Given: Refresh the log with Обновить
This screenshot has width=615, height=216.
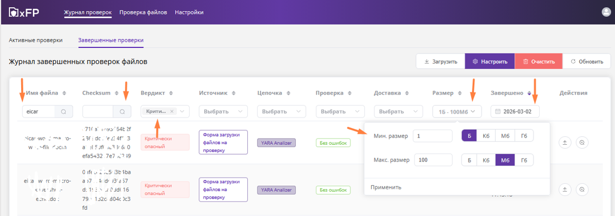Looking at the screenshot, I should 587,61.
